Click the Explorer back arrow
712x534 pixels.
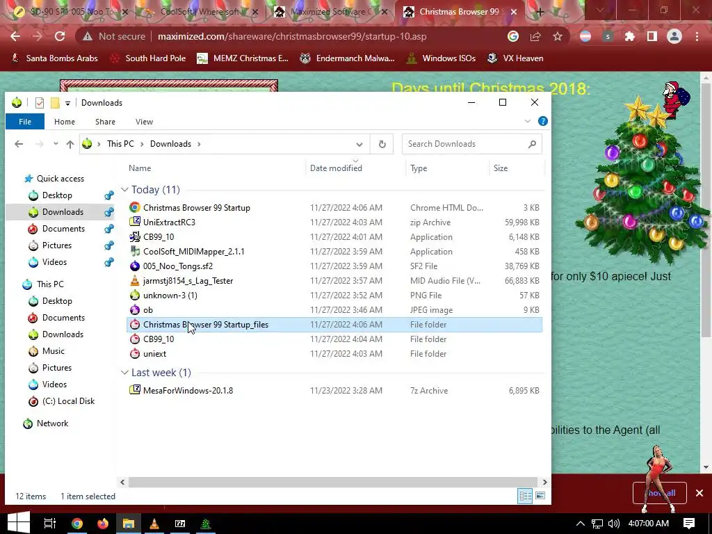pos(19,144)
